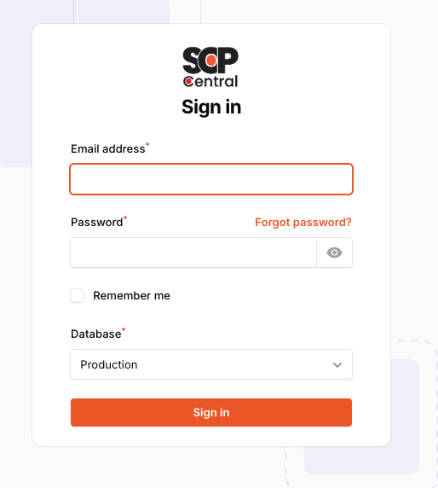This screenshot has width=438, height=488.
Task: Click the orange Sign in button
Action: pos(211,412)
